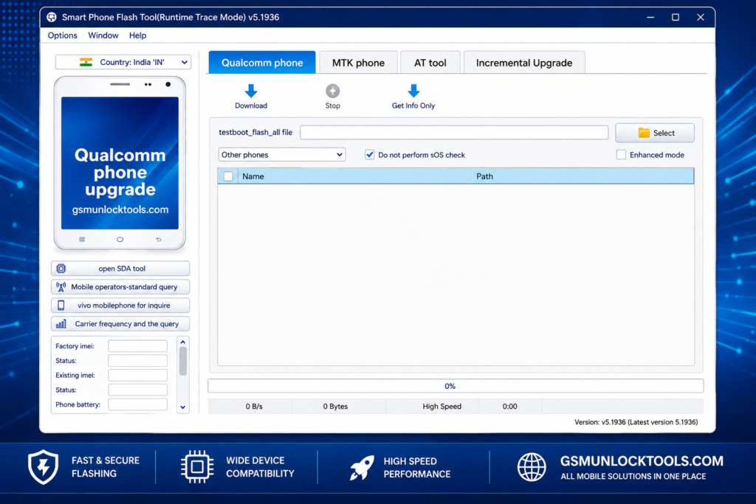Click the phone icon for vivo mobilephone inquire
The image size is (756, 504).
[x=61, y=305]
